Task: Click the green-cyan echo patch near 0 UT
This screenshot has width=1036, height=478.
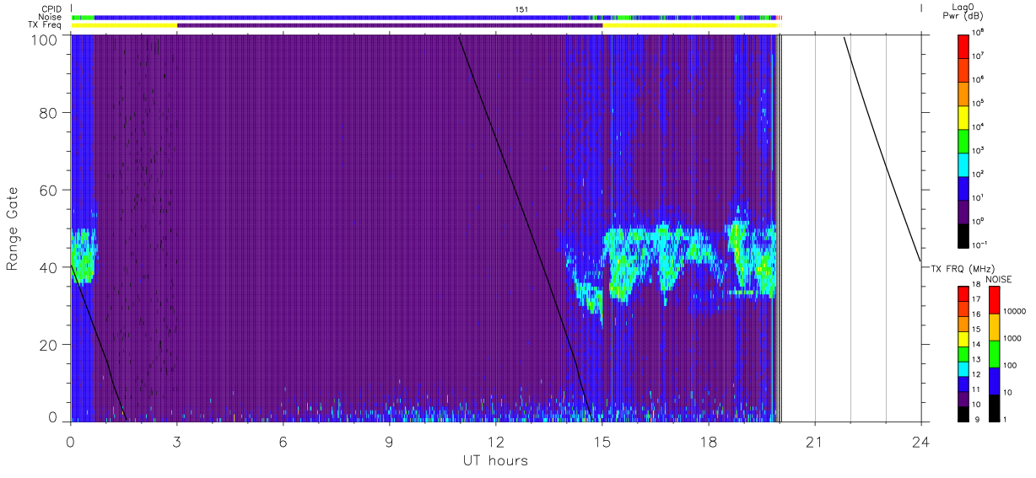Action: coord(84,256)
